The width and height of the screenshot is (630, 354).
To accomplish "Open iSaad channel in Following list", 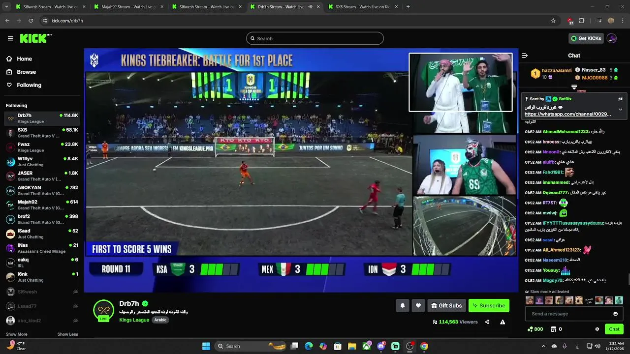I will point(42,234).
